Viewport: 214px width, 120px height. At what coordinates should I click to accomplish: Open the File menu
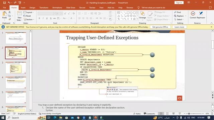pos(4,8)
